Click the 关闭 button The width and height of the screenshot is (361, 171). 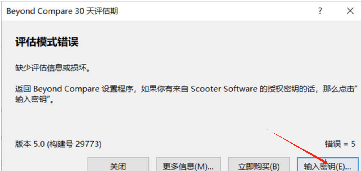pos(118,166)
